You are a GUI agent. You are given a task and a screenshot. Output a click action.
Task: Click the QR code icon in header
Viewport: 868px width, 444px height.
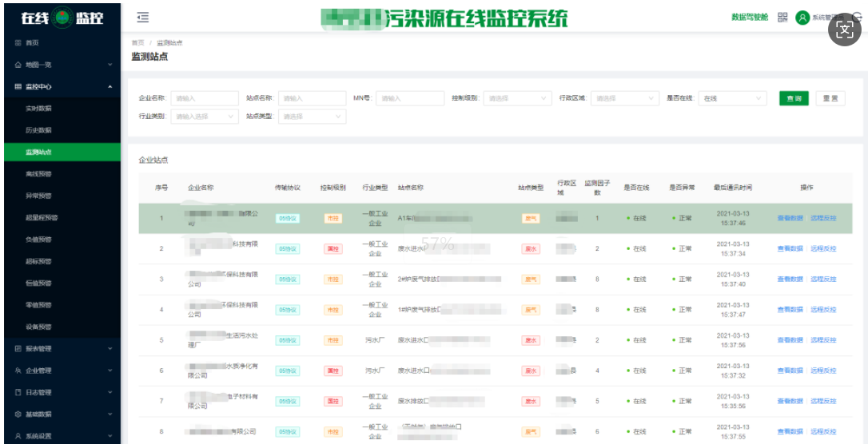782,18
